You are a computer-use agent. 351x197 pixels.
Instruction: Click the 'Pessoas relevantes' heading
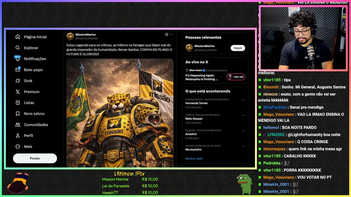(203, 37)
